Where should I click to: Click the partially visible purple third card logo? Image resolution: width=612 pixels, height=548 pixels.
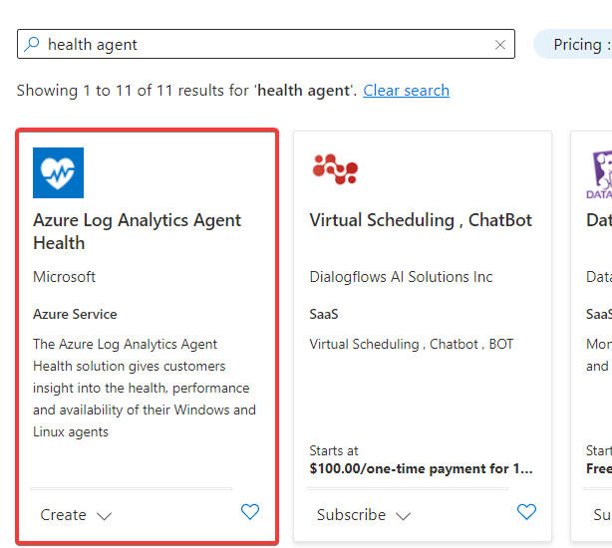(x=600, y=173)
